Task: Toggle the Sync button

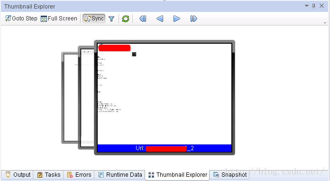Action: tap(94, 19)
